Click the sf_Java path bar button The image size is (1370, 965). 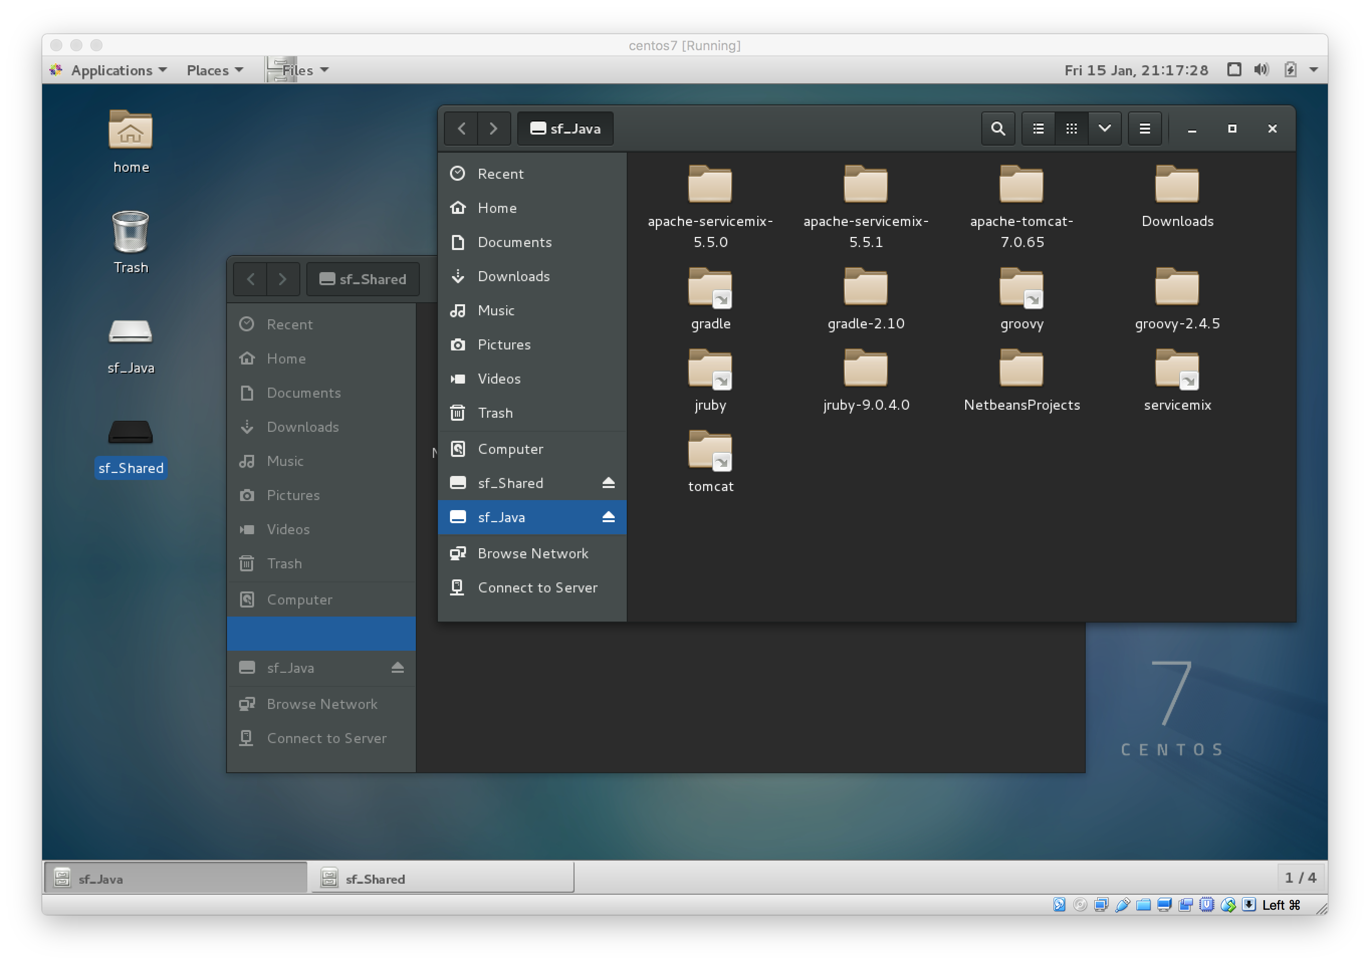[565, 128]
